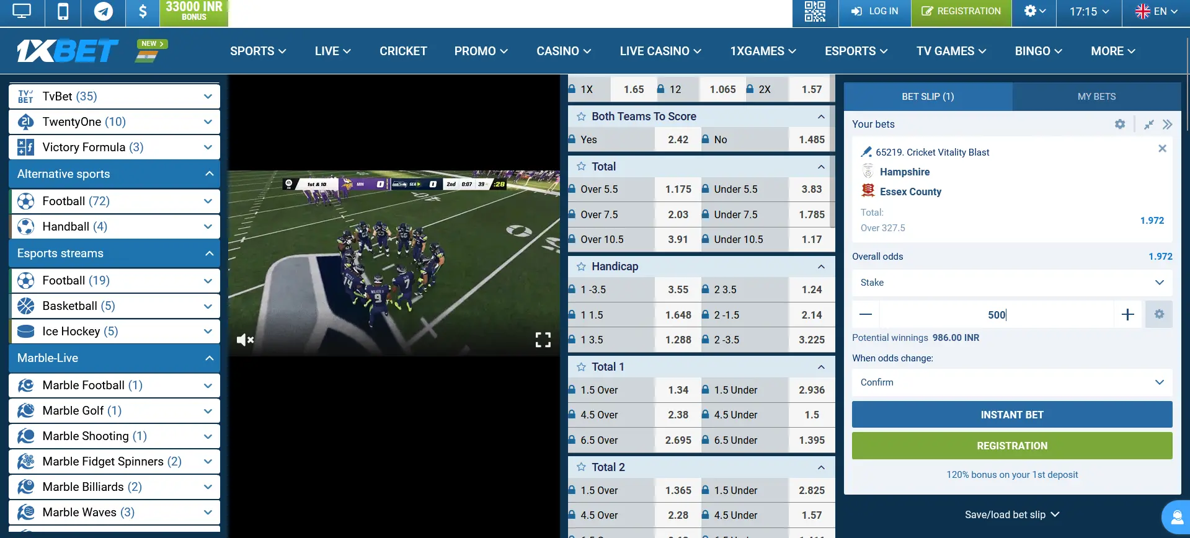Viewport: 1190px width, 538px height.
Task: Remove Hampshire vs Essex County bet
Action: (1162, 148)
